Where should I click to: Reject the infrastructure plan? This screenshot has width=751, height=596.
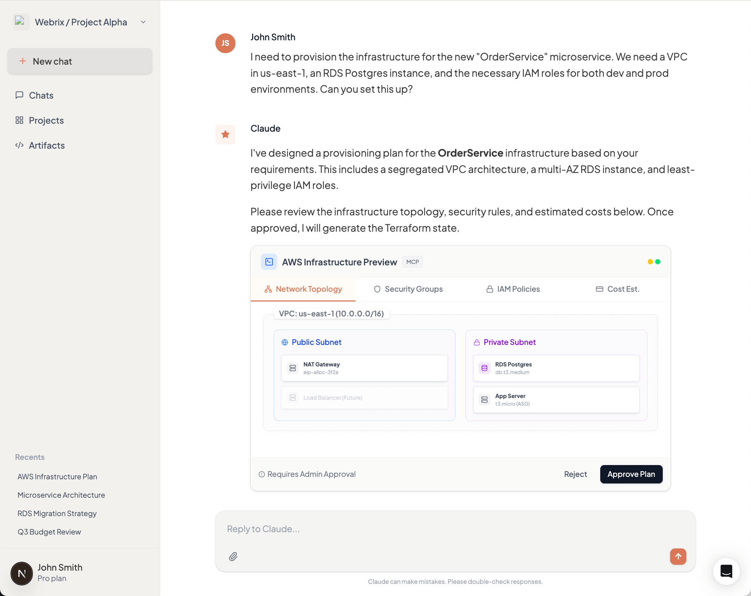(x=575, y=474)
